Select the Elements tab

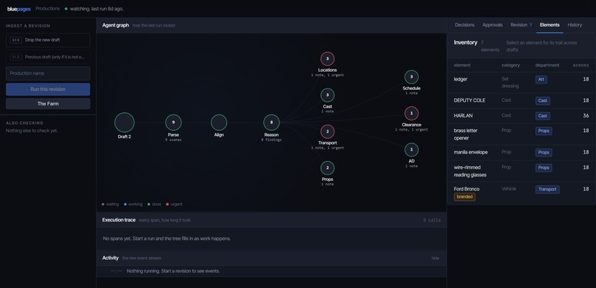pyautogui.click(x=549, y=25)
